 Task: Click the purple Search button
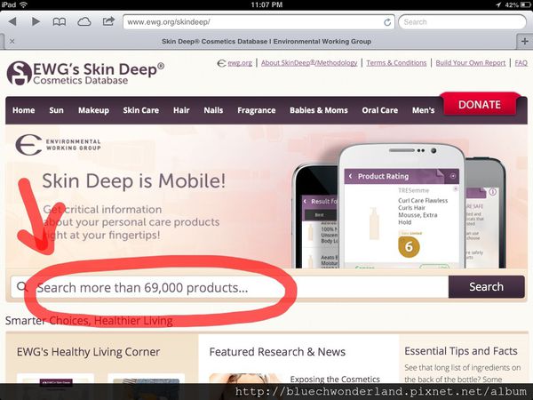[486, 286]
